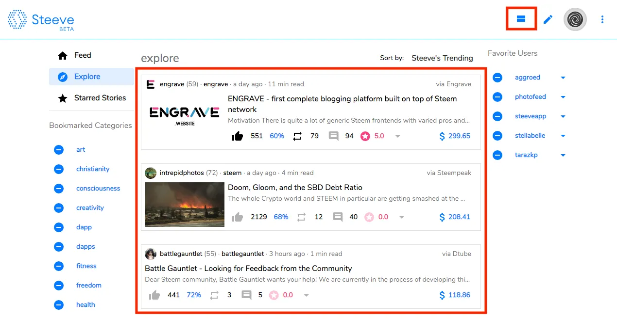This screenshot has width=617, height=319.
Task: Click the star rating on ENGRAVE post
Action: pos(365,136)
